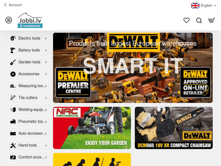Expand the Tile cutters submenu arrow
The image size is (221, 166).
(x=46, y=98)
